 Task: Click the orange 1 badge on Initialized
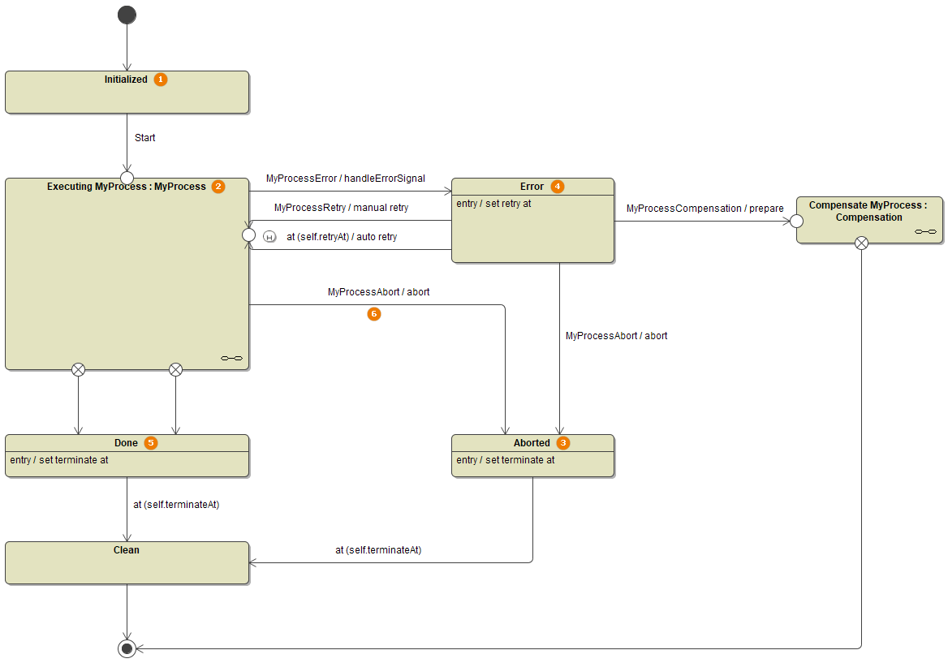[160, 80]
